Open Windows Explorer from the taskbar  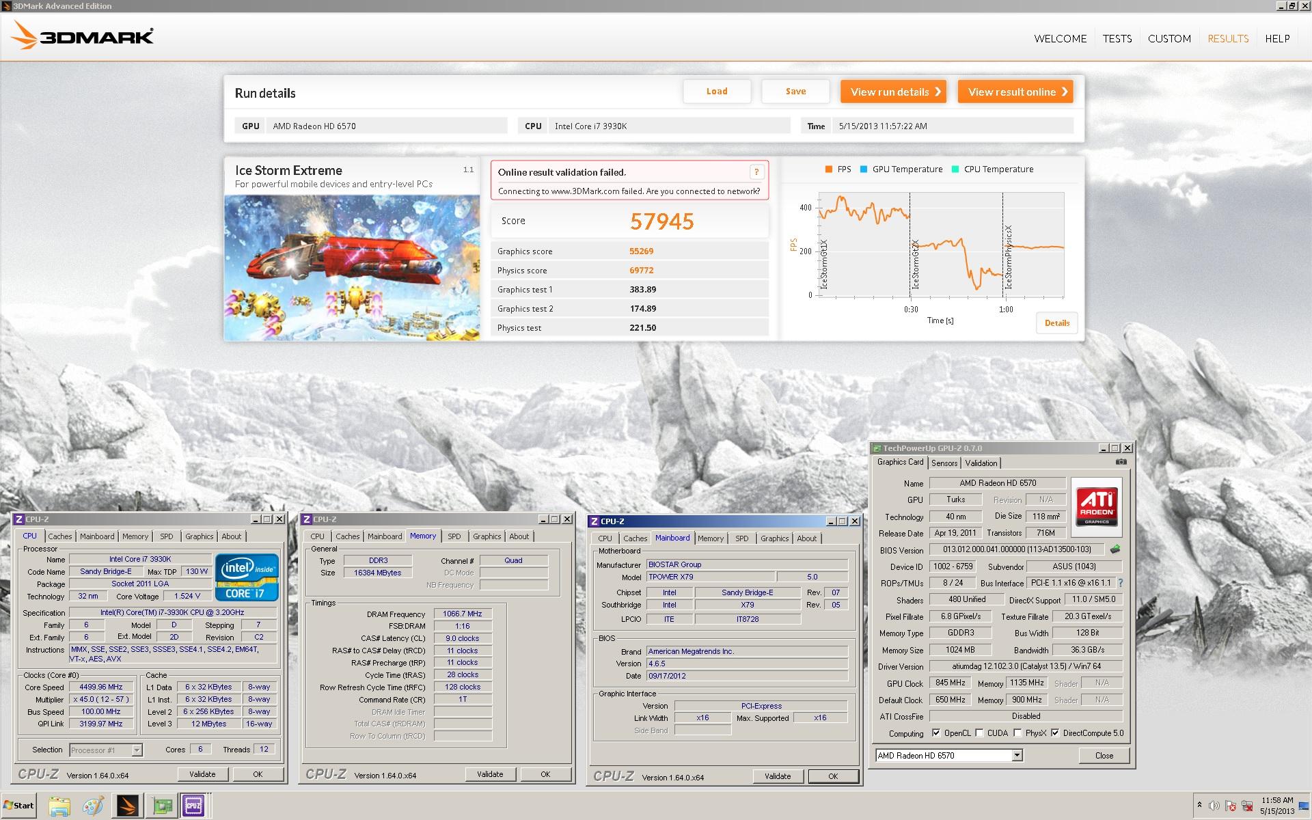coord(59,806)
